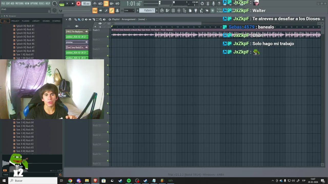
Task: Toggle the metronome icon
Action: click(x=95, y=4)
